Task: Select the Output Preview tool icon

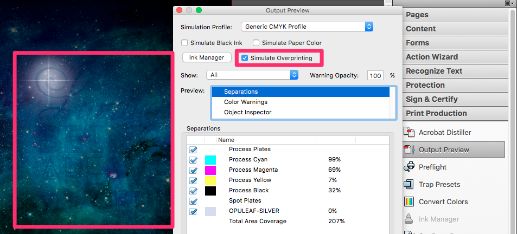Action: coord(410,149)
